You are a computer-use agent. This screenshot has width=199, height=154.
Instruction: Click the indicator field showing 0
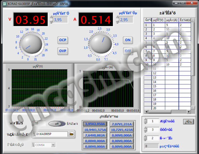tap(152, 146)
